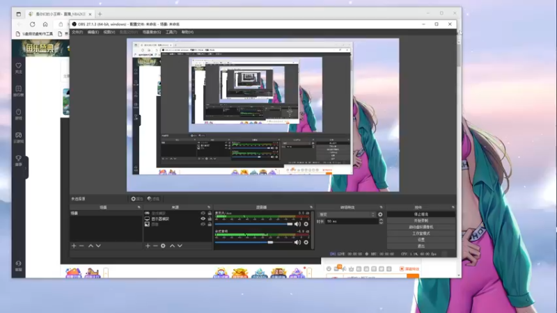Open the source 滤镜 button above the docks
This screenshot has width=557, height=313.
(153, 199)
